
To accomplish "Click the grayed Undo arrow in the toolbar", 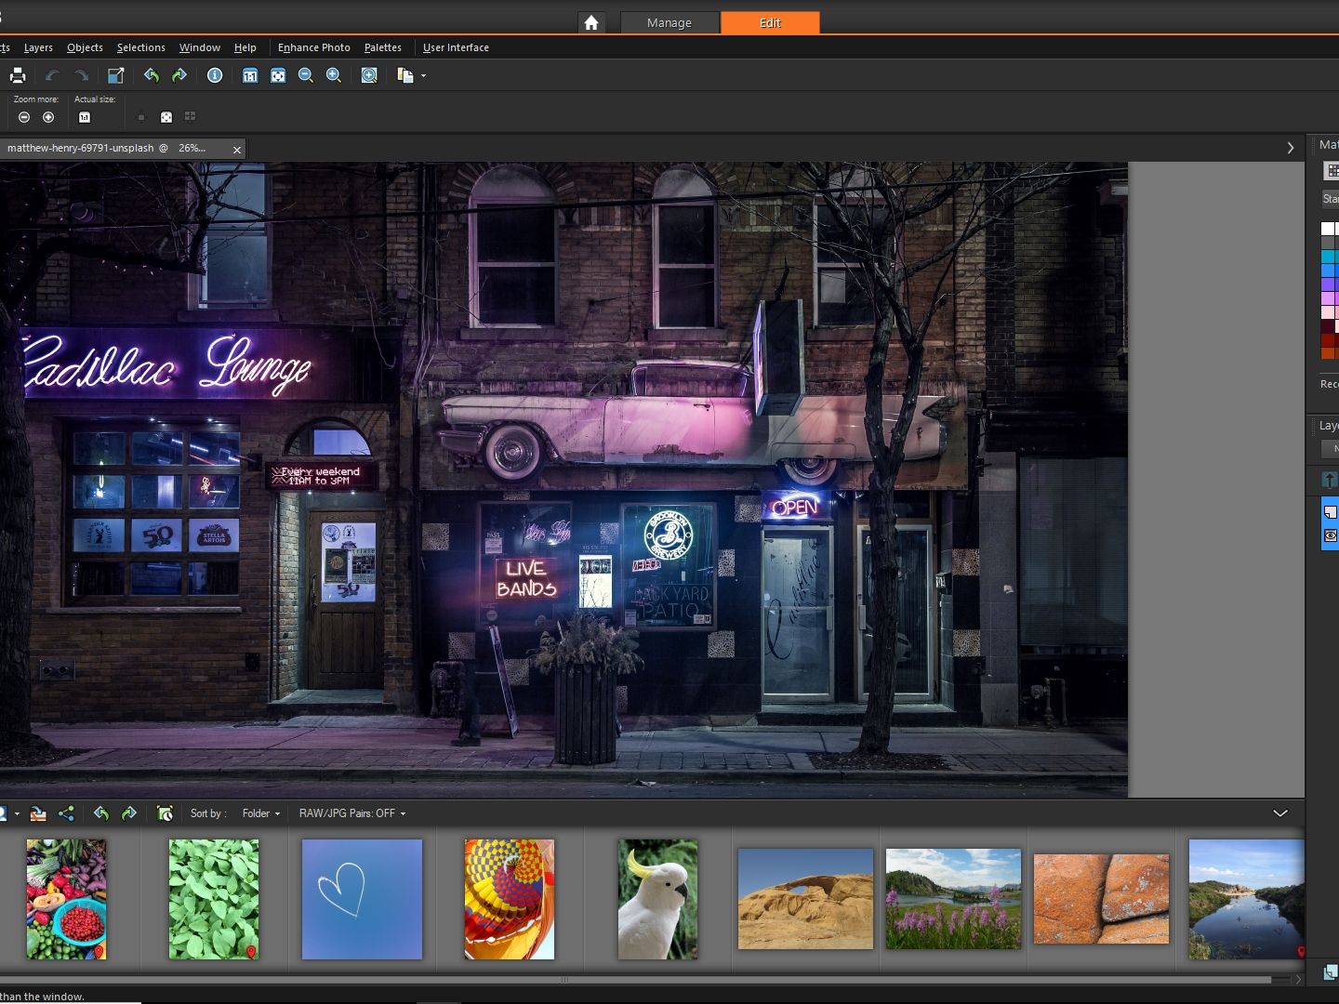I will 52,75.
